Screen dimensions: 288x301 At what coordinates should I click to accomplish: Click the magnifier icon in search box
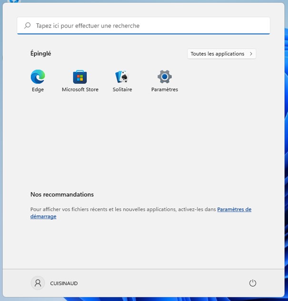click(x=28, y=26)
